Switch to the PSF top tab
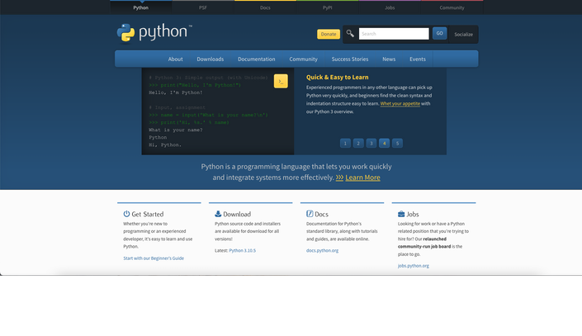The width and height of the screenshot is (582, 336). pos(202,7)
